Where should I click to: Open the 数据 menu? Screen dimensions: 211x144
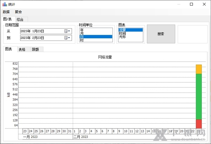6,12
